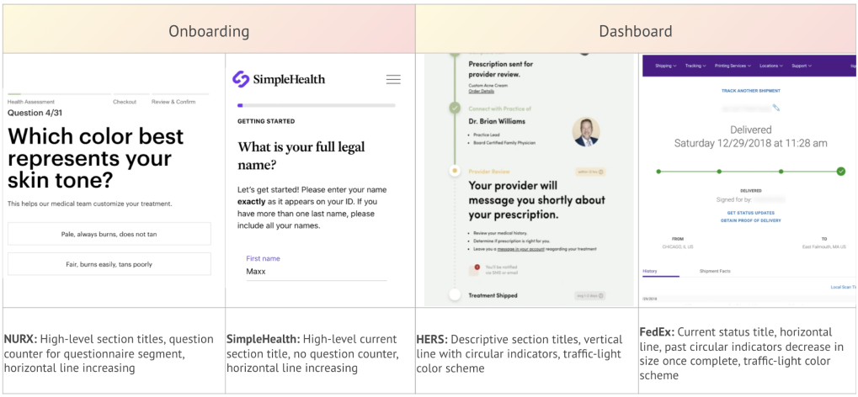This screenshot has width=858, height=397.
Task: Click the pencil edit icon beside tracking number
Action: (775, 107)
